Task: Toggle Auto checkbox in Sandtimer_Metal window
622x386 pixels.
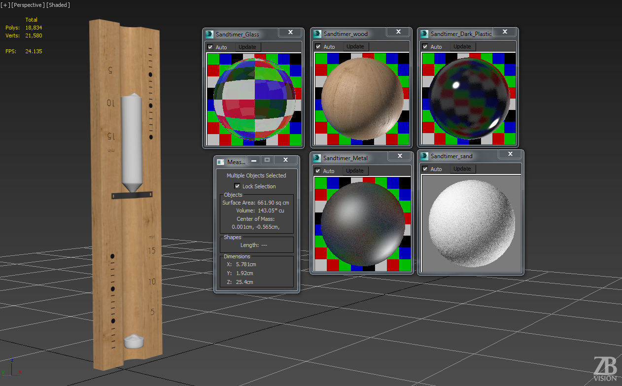Action: 318,171
